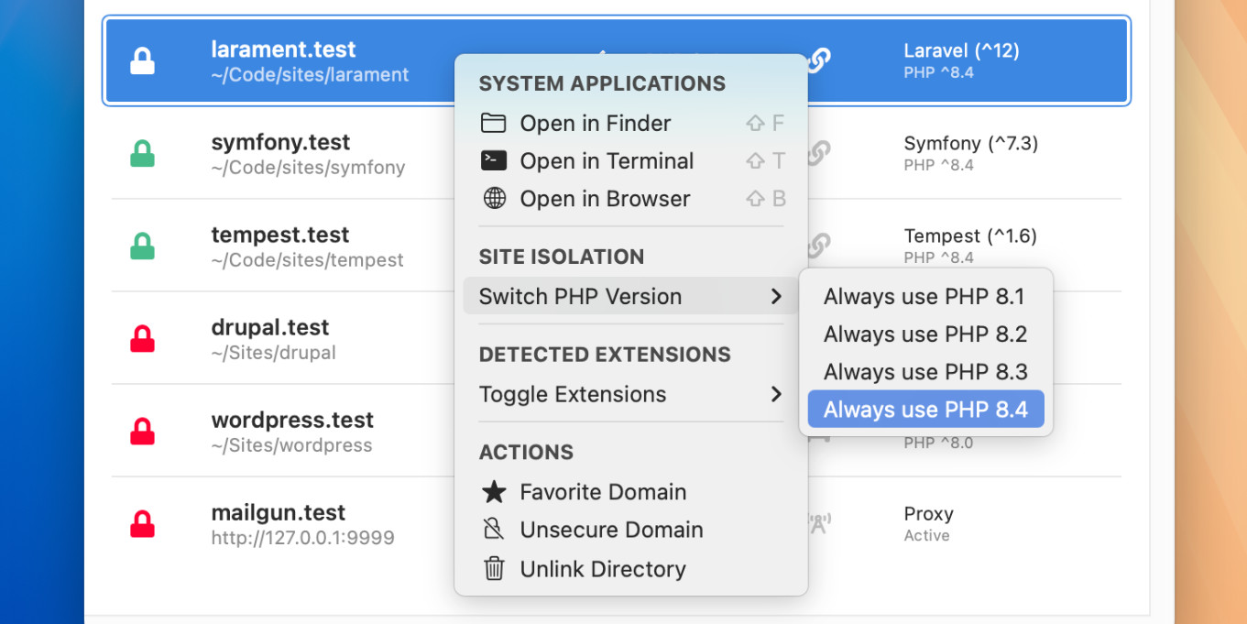Image resolution: width=1247 pixels, height=624 pixels.
Task: Select Always use PHP 8.4
Action: (925, 410)
